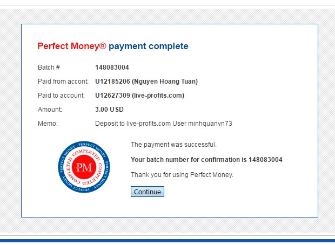Click the Continue button

pos(148,192)
